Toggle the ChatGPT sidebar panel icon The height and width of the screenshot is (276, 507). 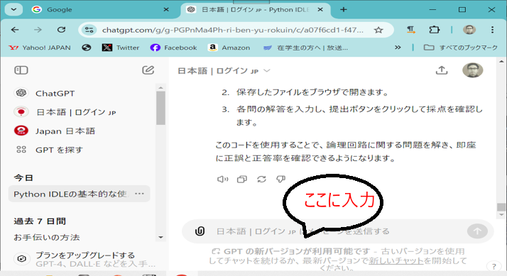tap(21, 70)
